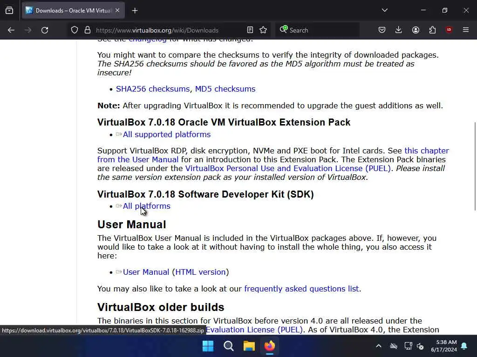Screen dimensions: 477x357
Task: Open the Extensions puzzle icon
Action: coord(432,30)
